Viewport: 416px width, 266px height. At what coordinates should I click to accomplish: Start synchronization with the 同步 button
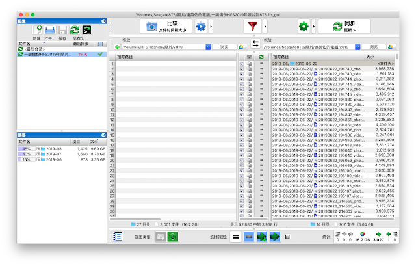tap(344, 26)
